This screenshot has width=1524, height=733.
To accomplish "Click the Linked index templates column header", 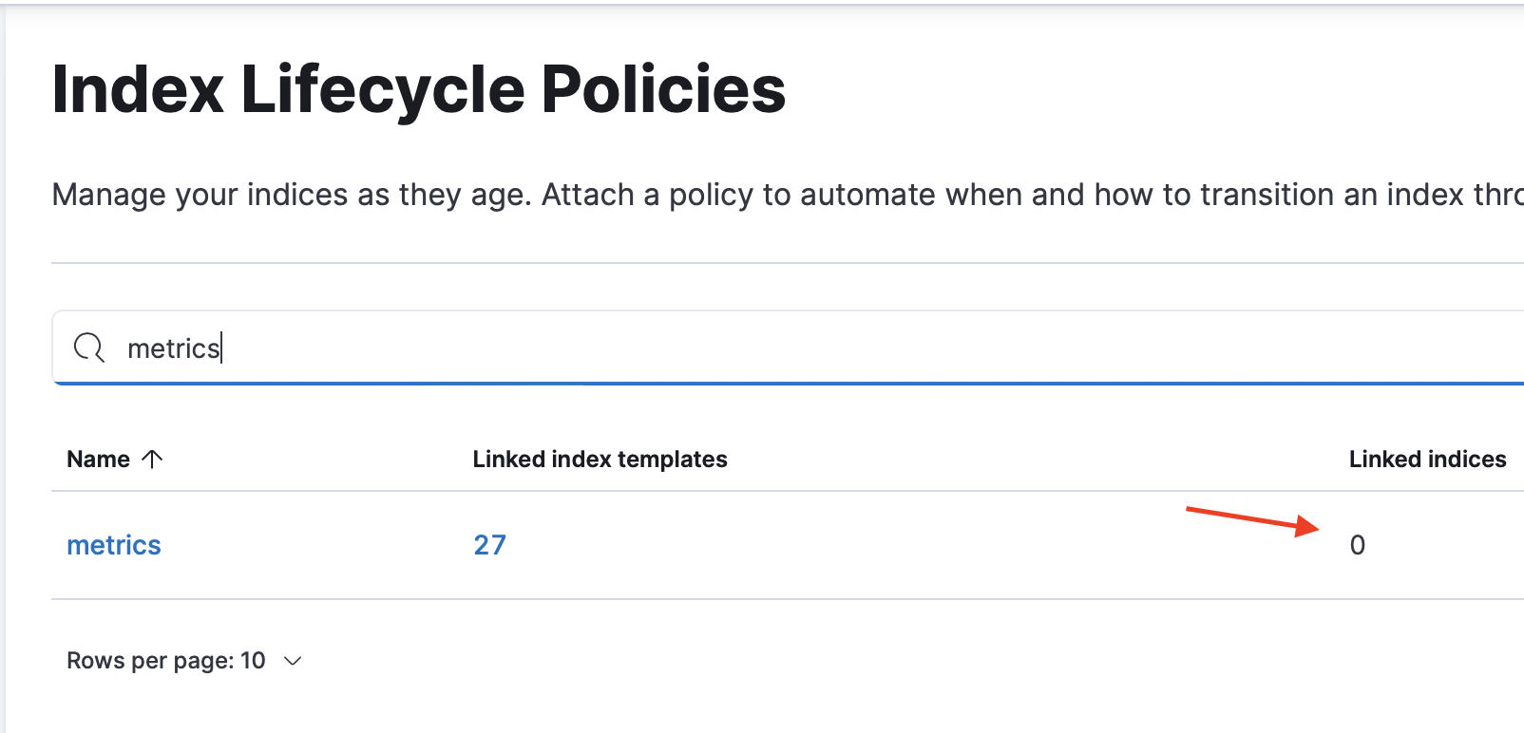I will [x=600, y=460].
